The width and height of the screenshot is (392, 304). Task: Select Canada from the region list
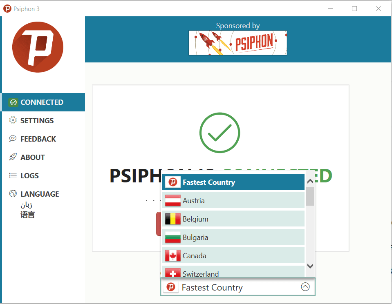tap(233, 255)
